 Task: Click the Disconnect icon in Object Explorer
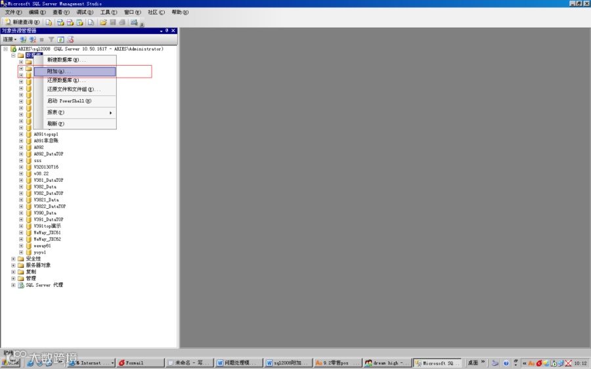[33, 39]
